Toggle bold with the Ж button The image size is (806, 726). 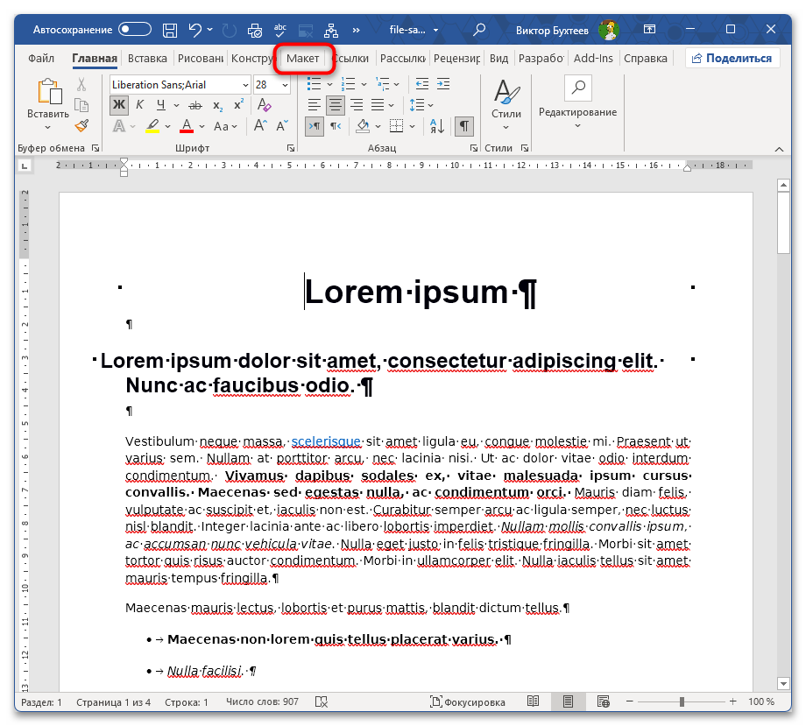119,105
